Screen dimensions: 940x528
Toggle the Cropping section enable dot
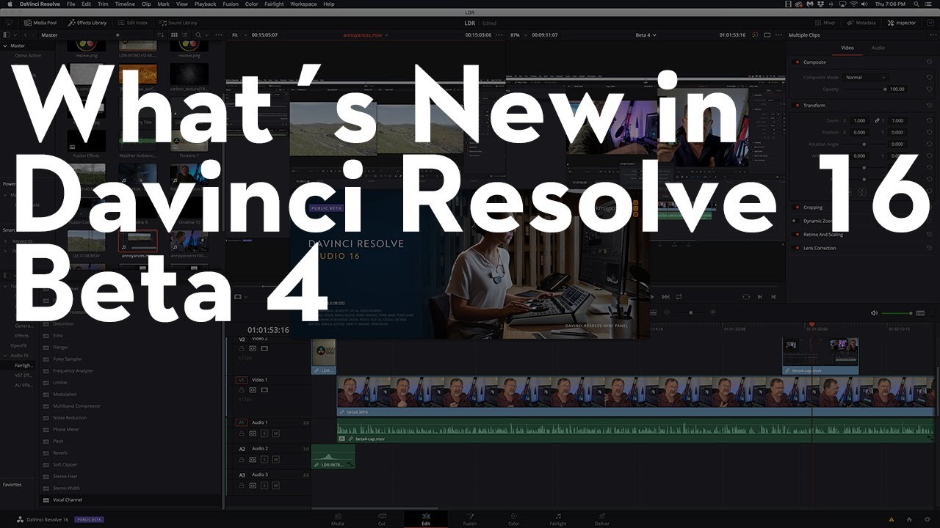tap(797, 208)
